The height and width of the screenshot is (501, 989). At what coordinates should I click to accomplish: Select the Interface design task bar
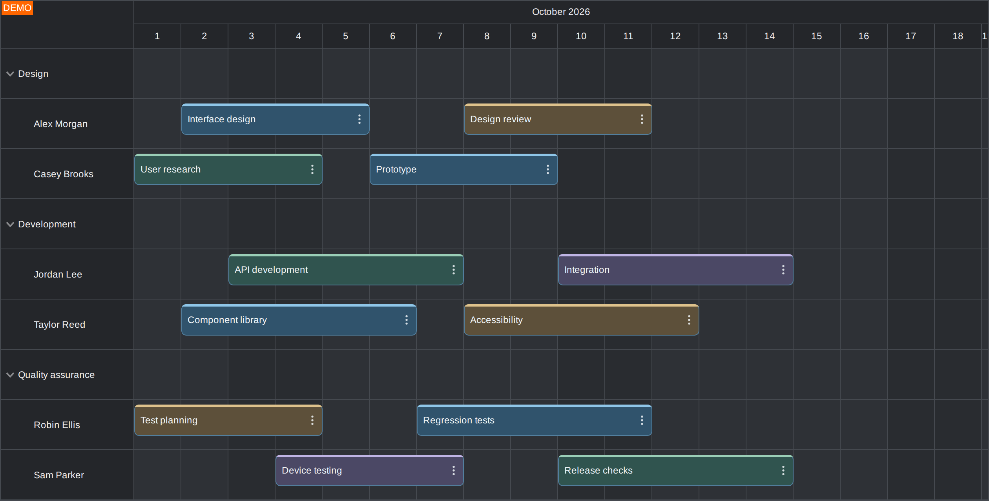click(275, 119)
